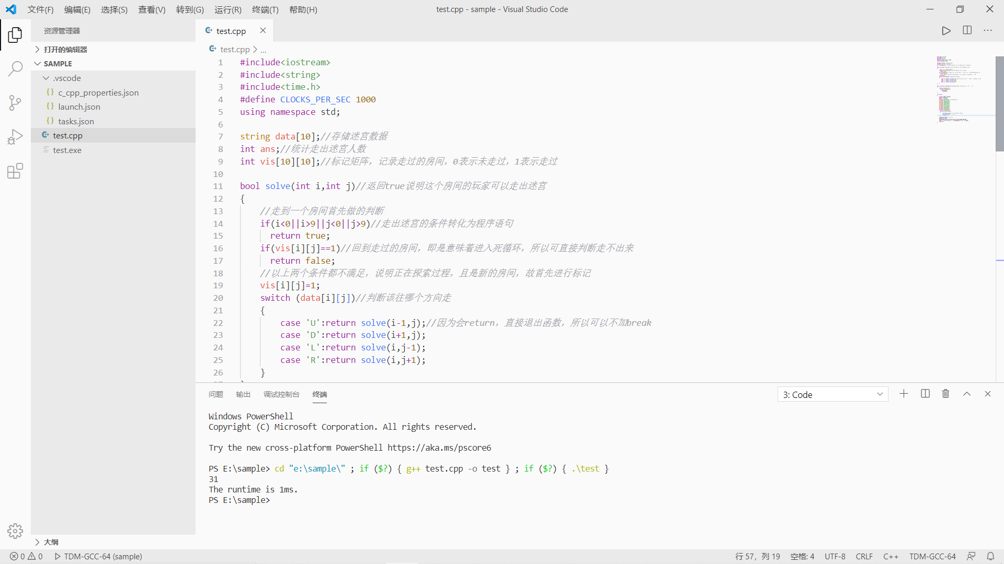Open the '3: Code' terminal selector

pyautogui.click(x=832, y=394)
